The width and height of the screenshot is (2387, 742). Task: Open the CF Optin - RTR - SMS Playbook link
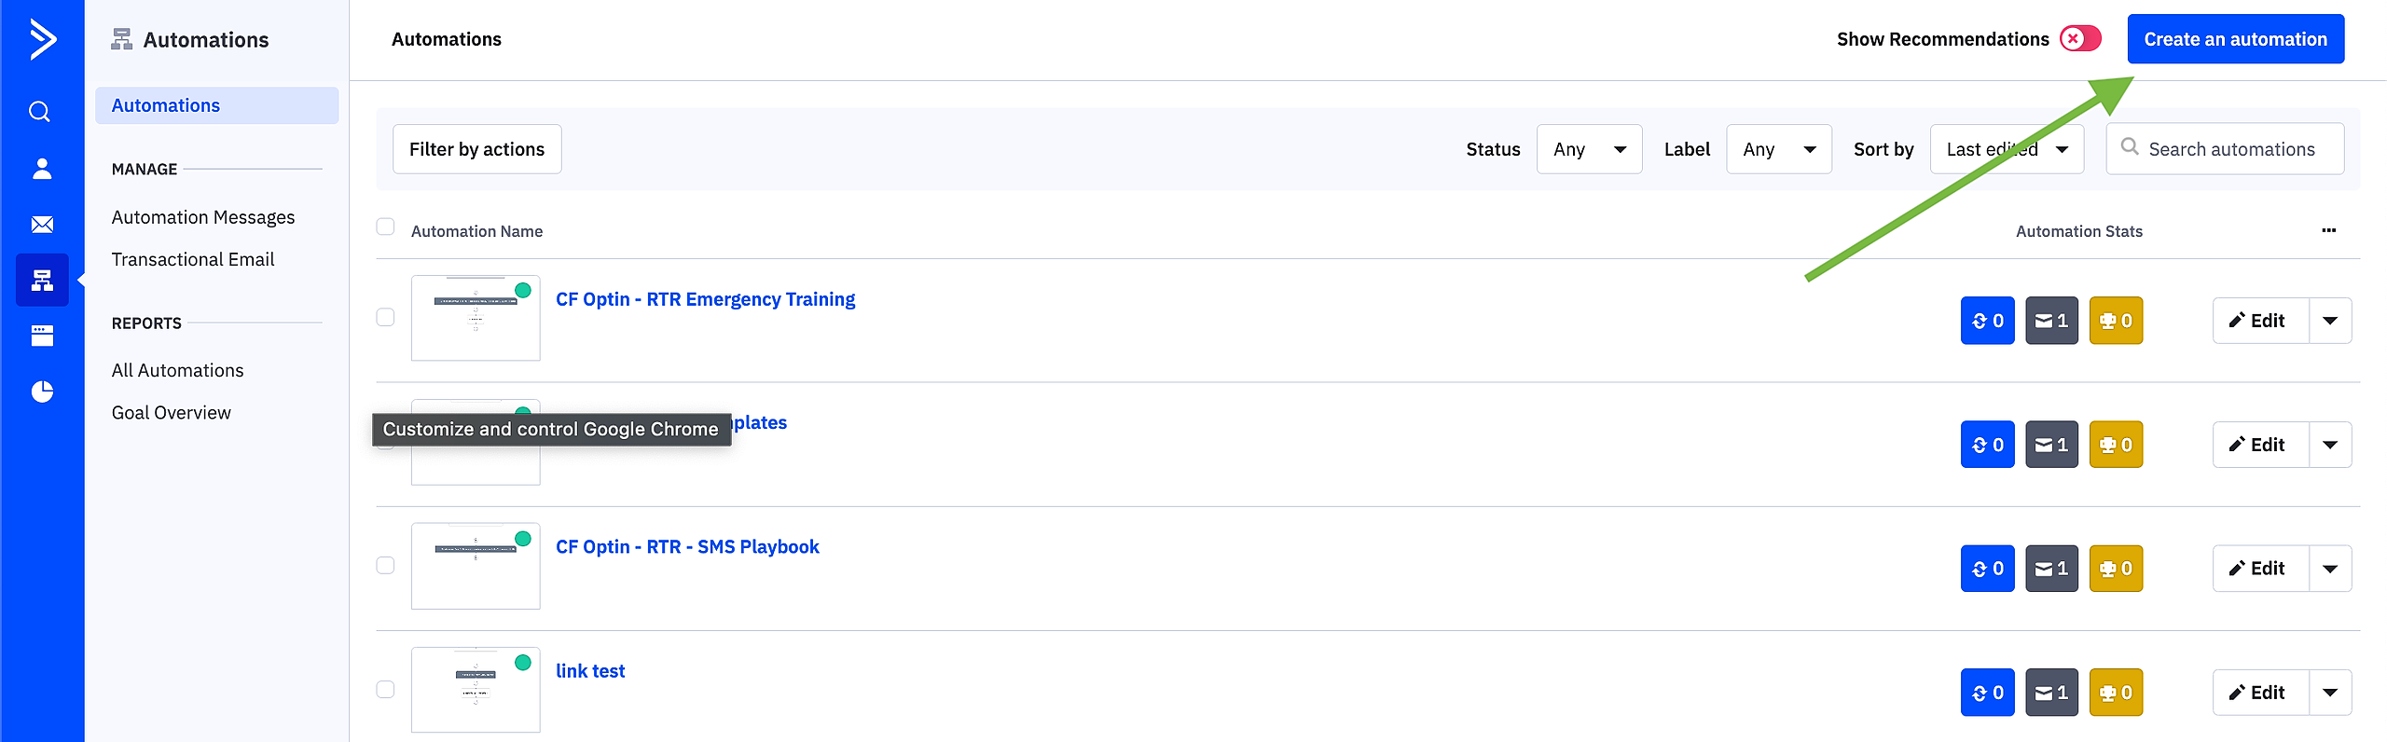tap(687, 547)
